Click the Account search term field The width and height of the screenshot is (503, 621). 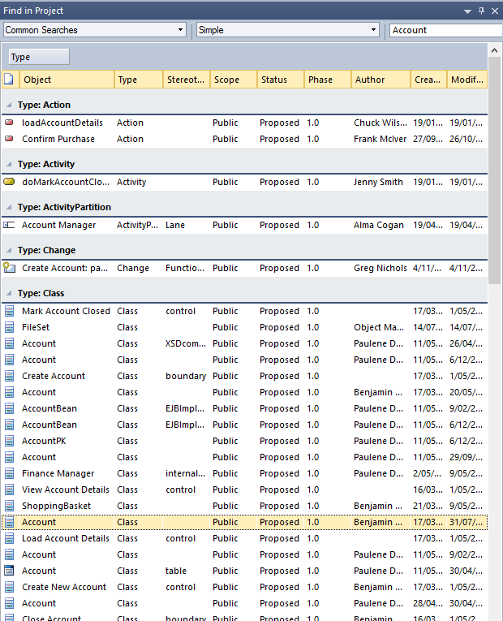click(x=445, y=30)
